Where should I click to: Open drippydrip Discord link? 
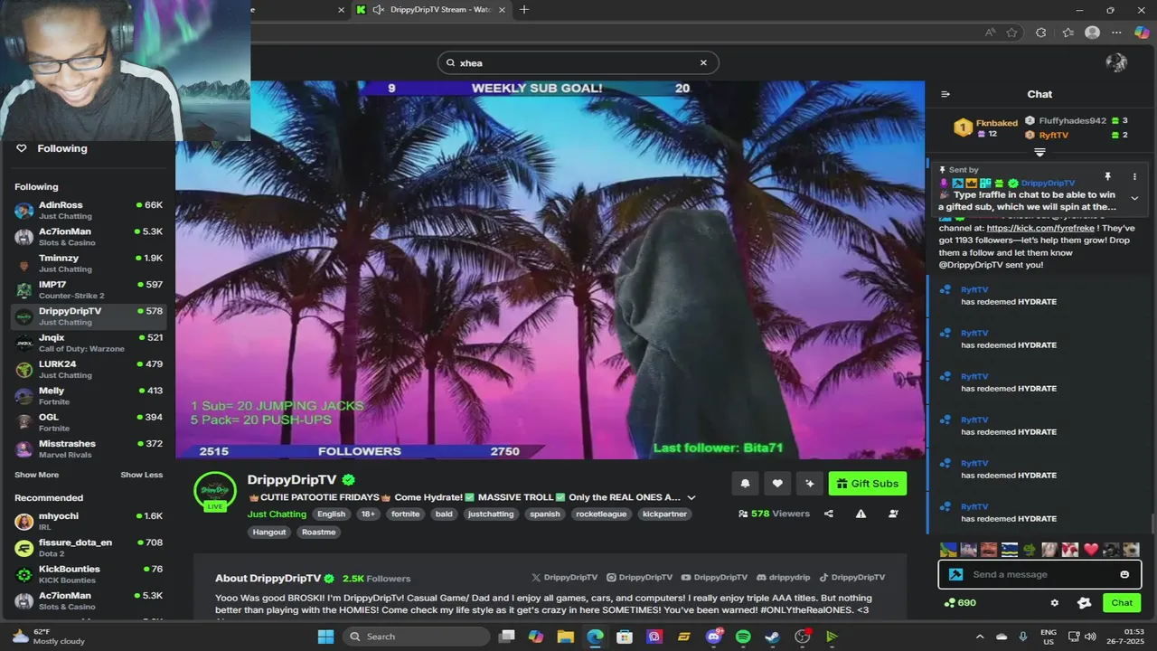pyautogui.click(x=784, y=577)
